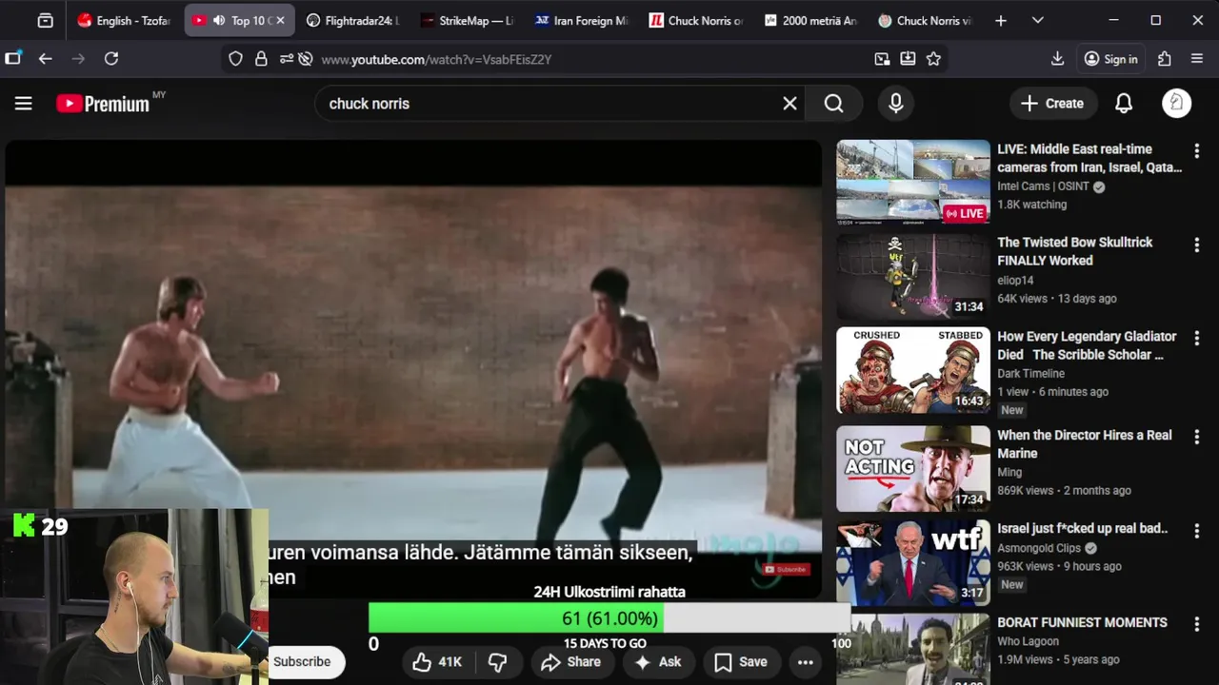
Task: Sign in to the browser account
Action: (x=1110, y=59)
